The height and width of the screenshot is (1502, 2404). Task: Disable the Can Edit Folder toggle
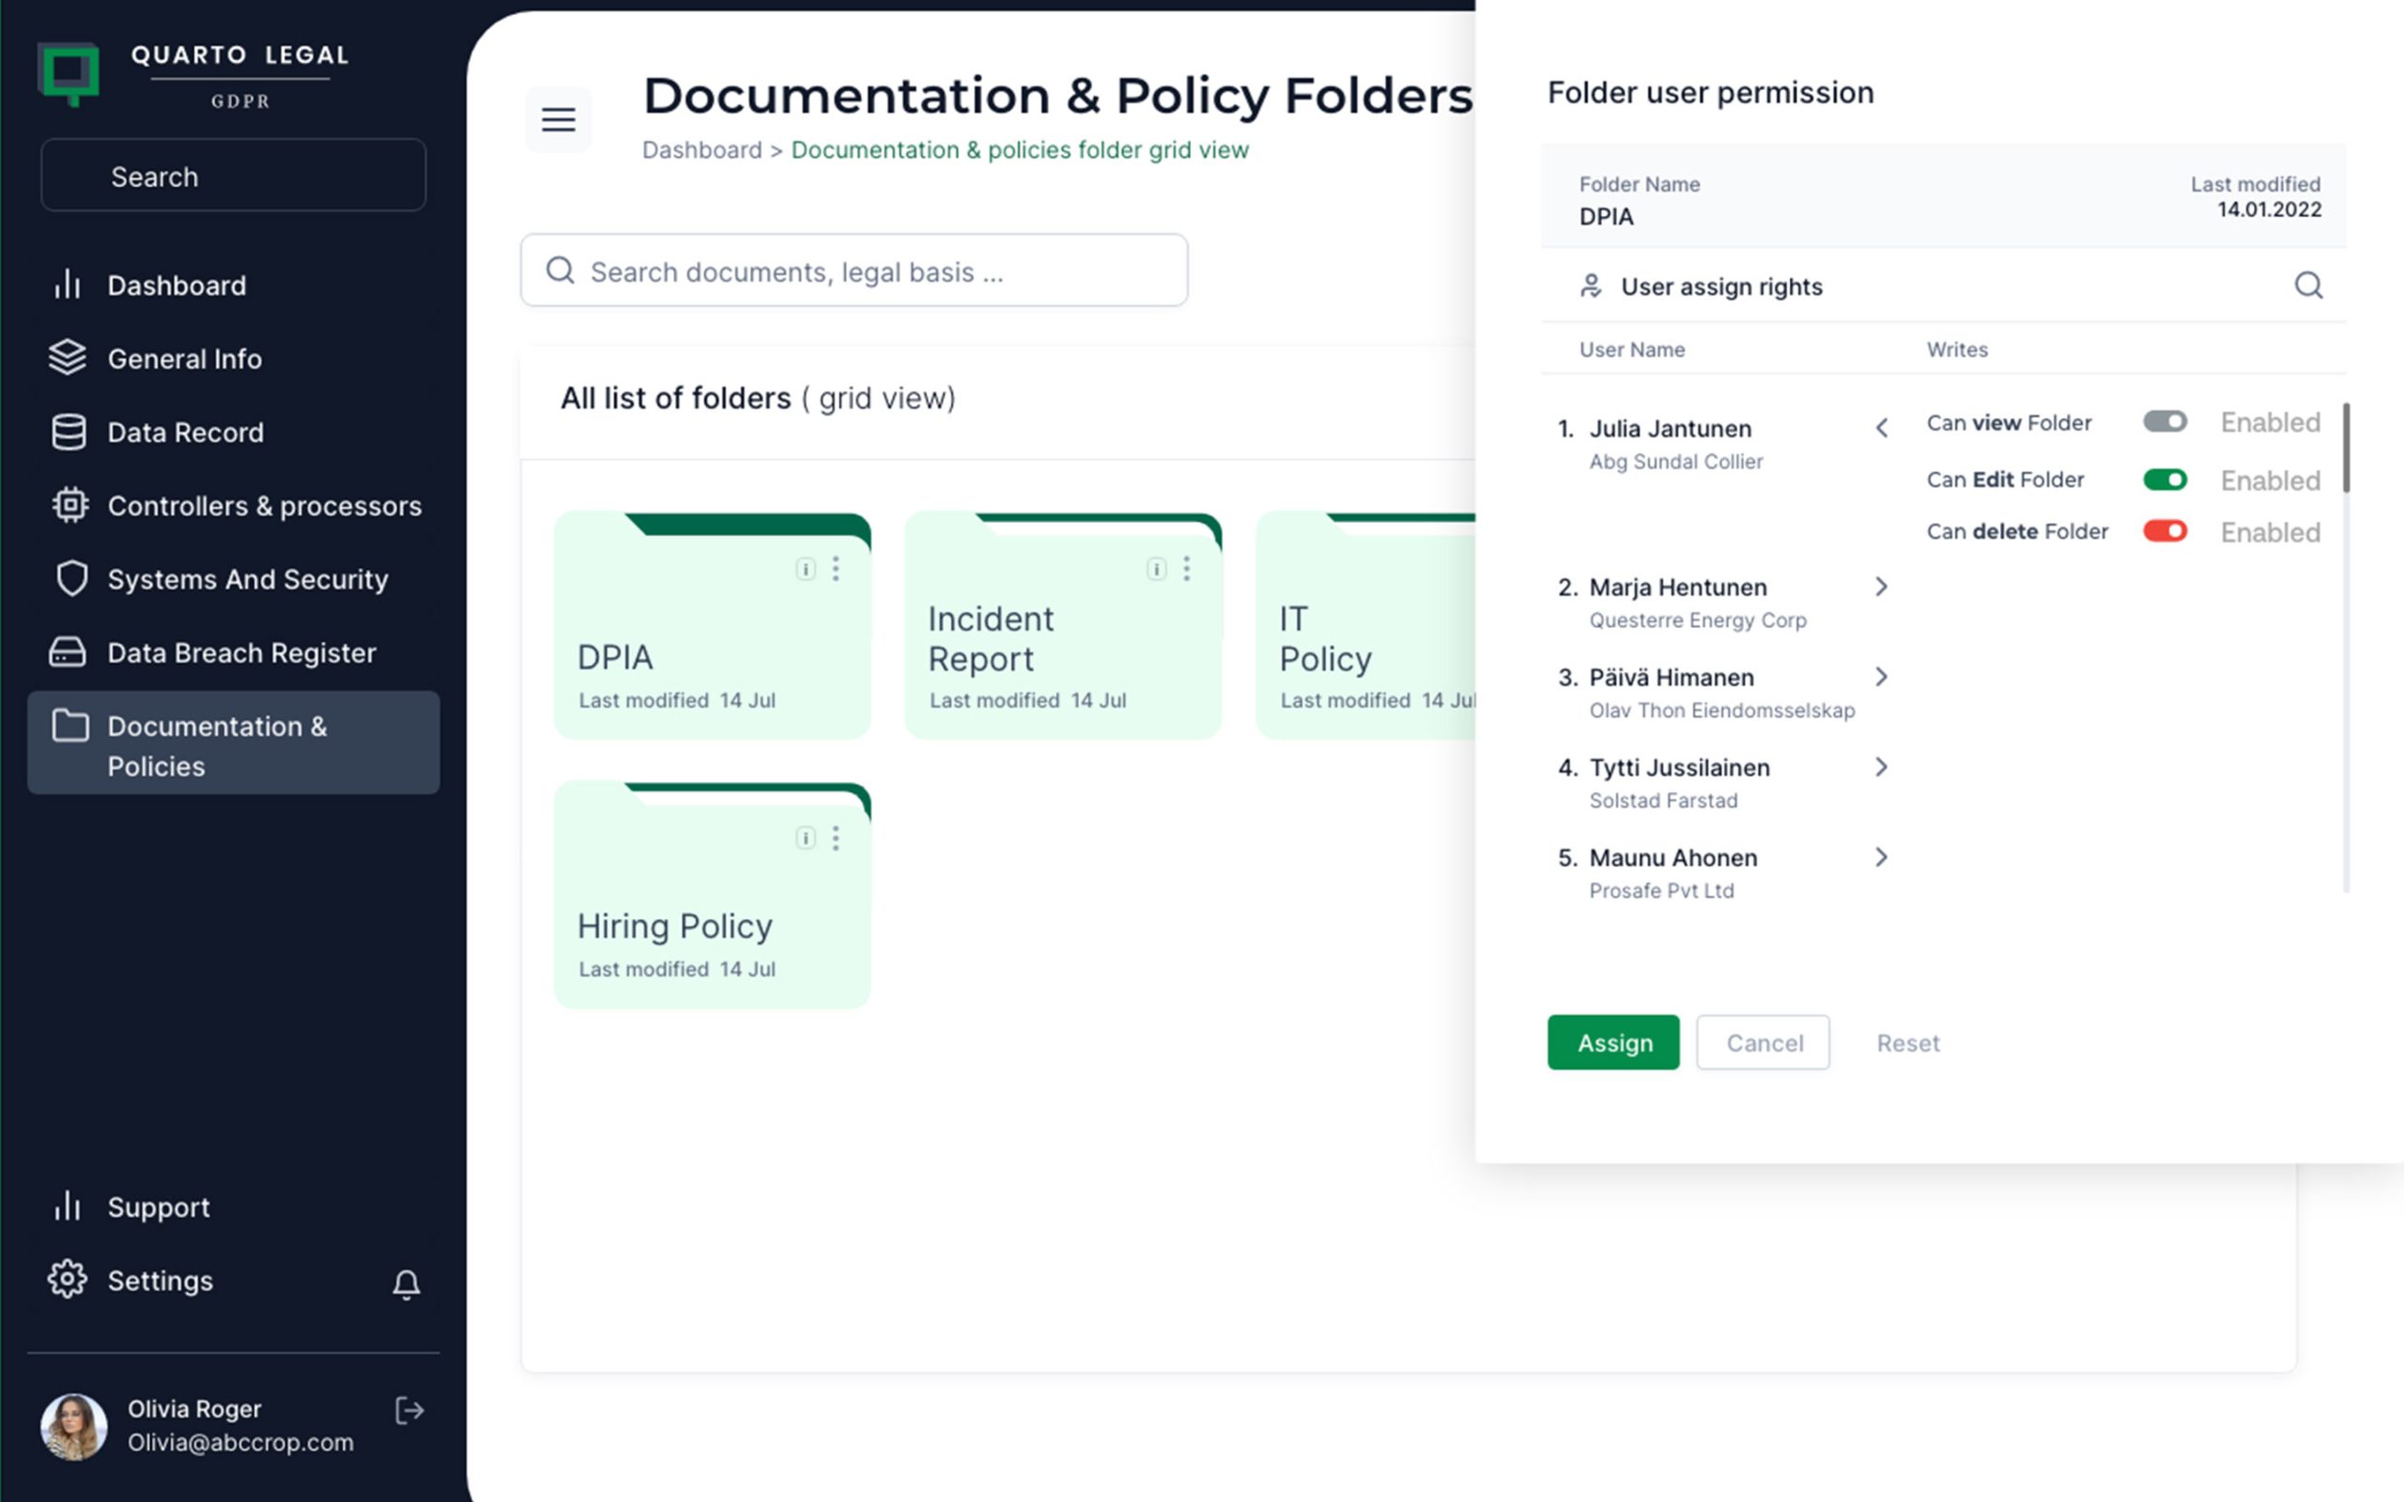coord(2165,480)
